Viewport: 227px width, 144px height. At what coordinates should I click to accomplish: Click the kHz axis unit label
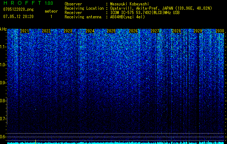(3, 29)
